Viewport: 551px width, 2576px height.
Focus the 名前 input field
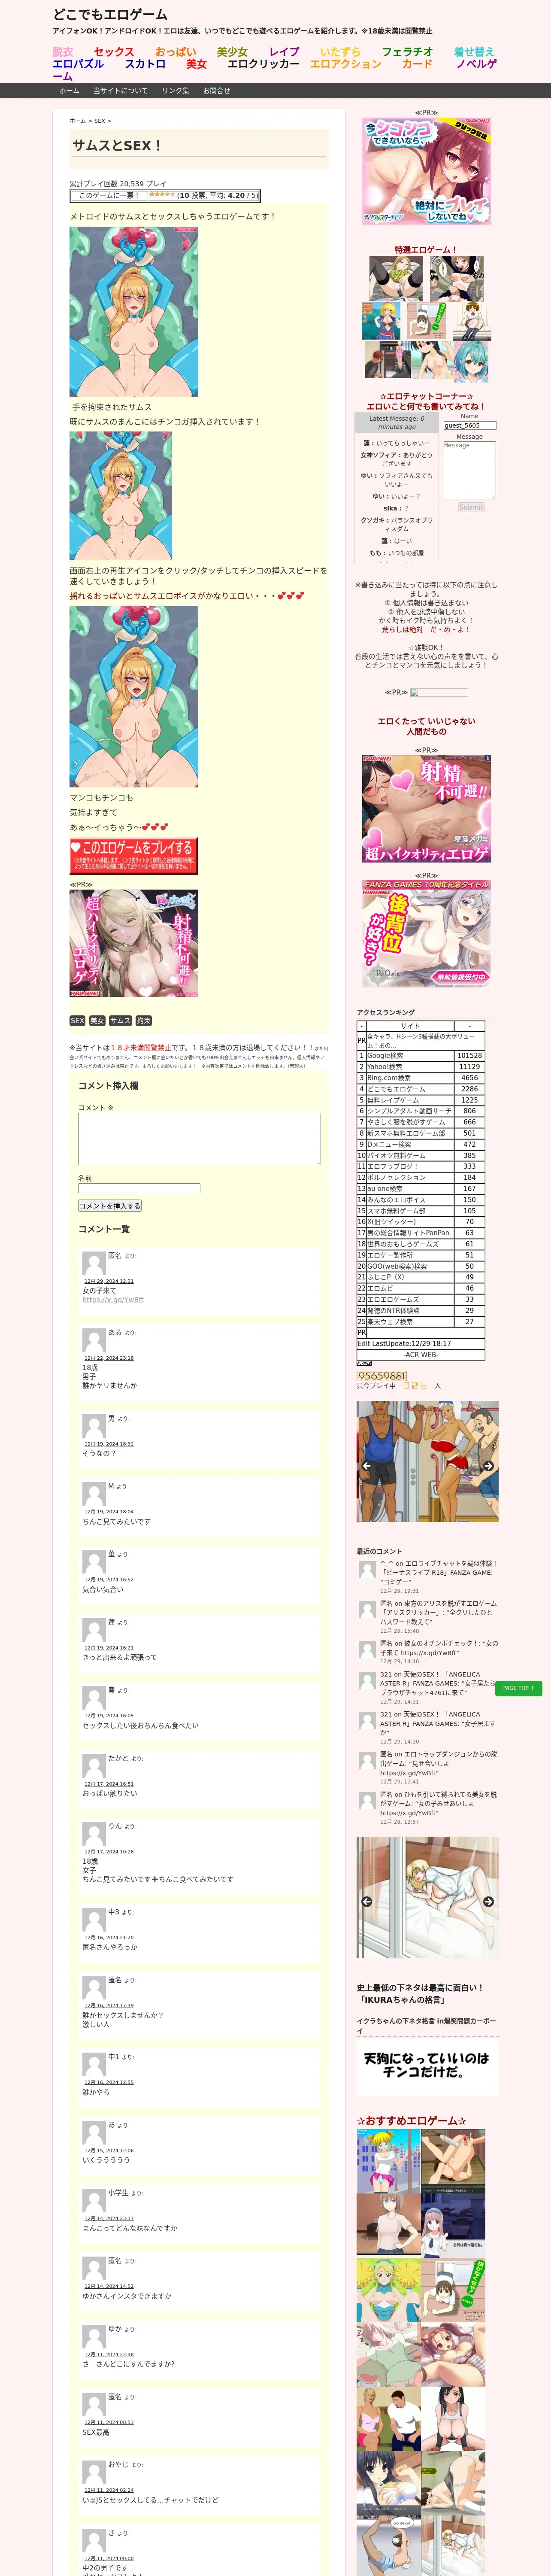[139, 1189]
